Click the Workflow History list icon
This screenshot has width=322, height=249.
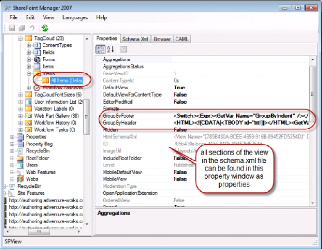tap(29, 123)
